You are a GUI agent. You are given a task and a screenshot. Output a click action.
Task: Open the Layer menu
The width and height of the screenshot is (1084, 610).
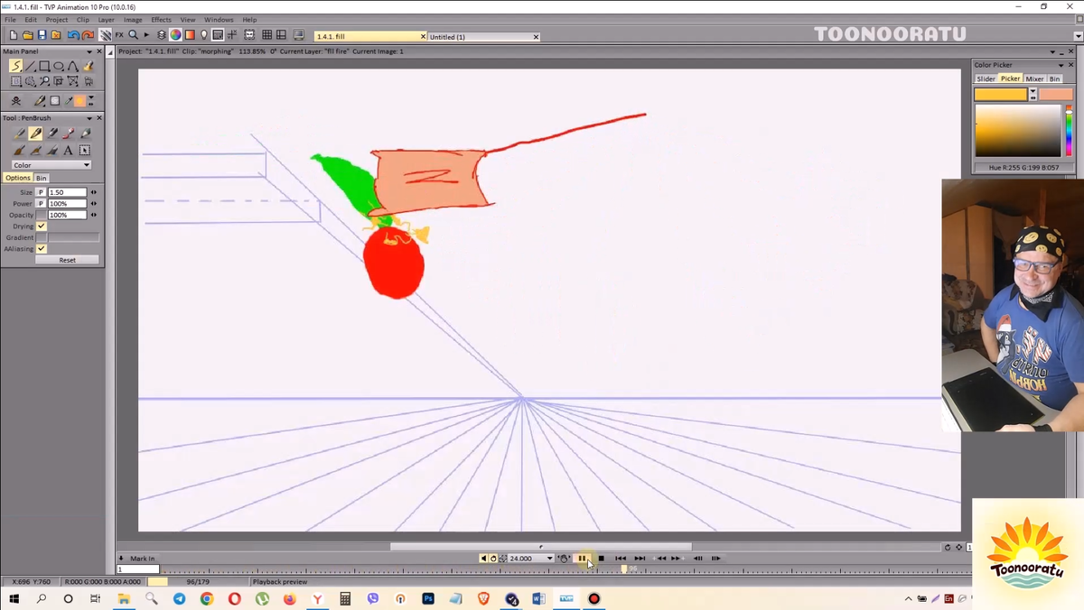(106, 19)
